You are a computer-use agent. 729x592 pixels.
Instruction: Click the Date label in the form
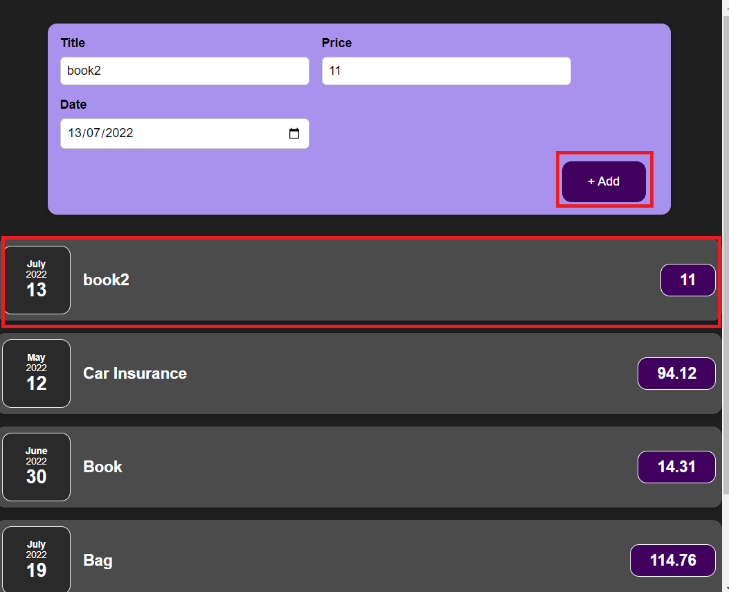coord(73,105)
